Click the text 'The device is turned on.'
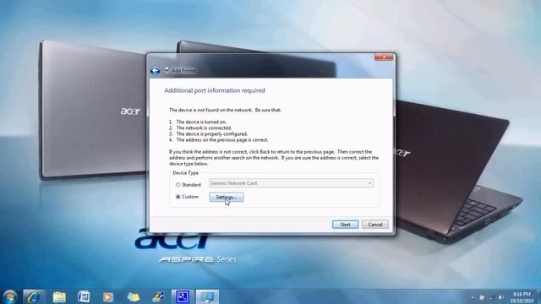541x304 pixels. [x=201, y=122]
